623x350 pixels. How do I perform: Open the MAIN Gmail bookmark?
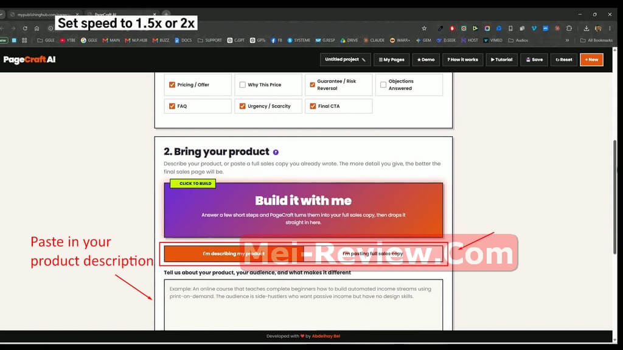pos(111,40)
